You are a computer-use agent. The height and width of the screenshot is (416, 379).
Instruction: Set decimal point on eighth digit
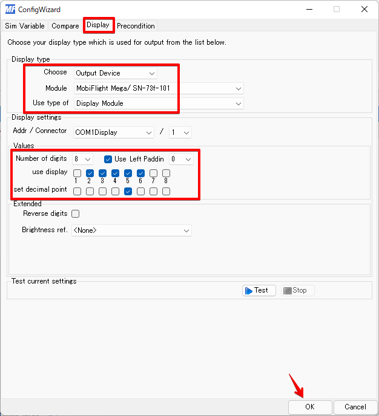click(x=166, y=191)
